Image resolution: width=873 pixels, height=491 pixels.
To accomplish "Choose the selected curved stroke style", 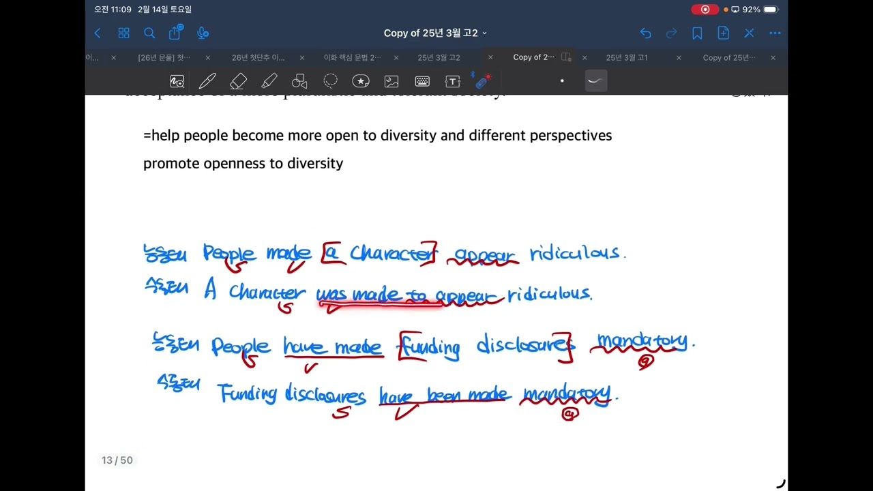I will click(595, 81).
